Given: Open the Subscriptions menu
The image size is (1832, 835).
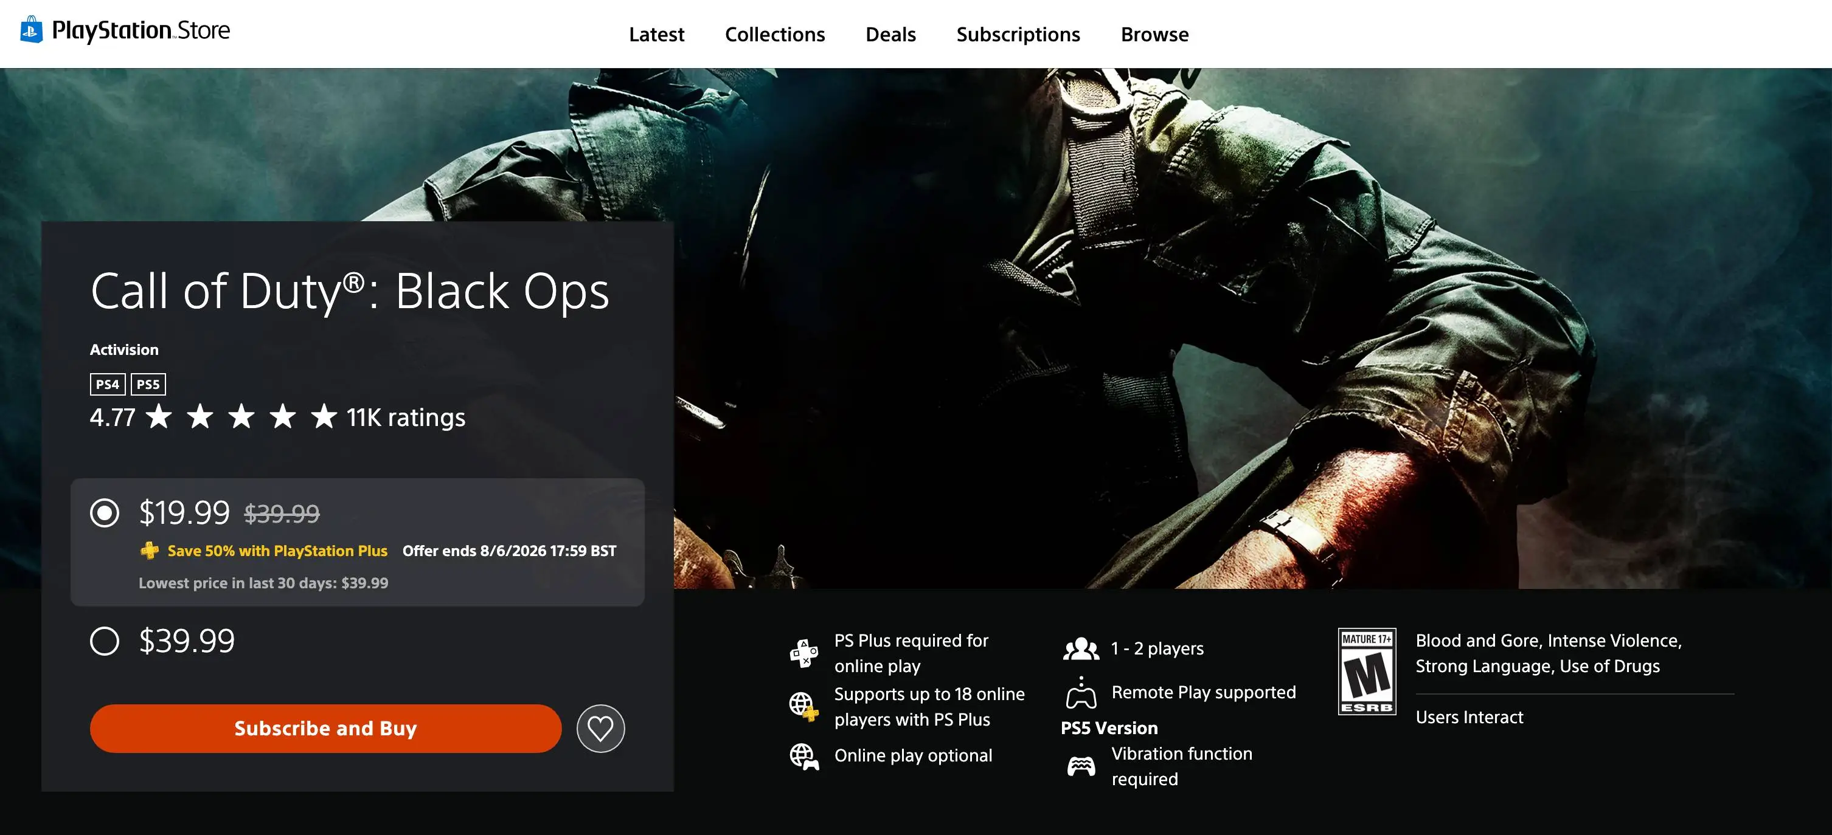Looking at the screenshot, I should click(x=1018, y=34).
